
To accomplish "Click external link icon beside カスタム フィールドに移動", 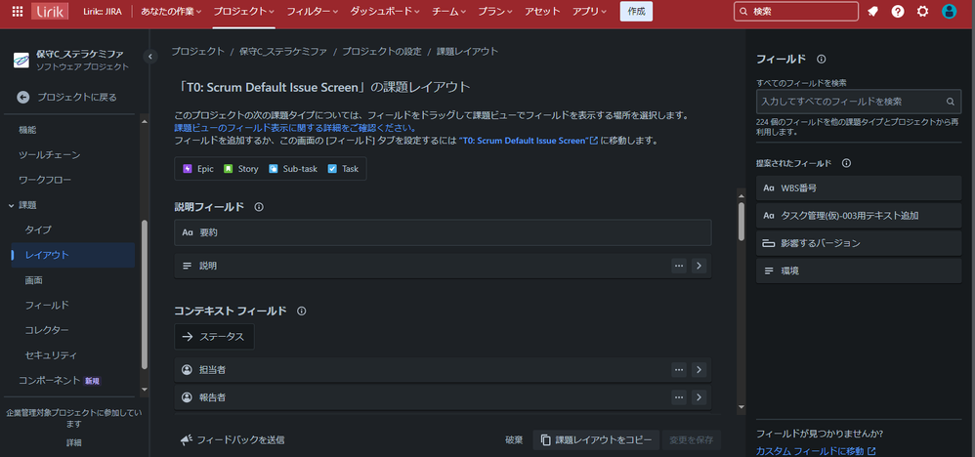I will click(x=871, y=451).
